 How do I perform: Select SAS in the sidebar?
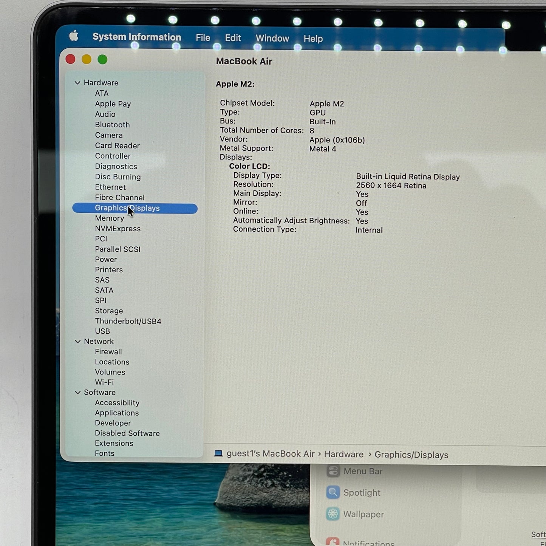pyautogui.click(x=102, y=280)
